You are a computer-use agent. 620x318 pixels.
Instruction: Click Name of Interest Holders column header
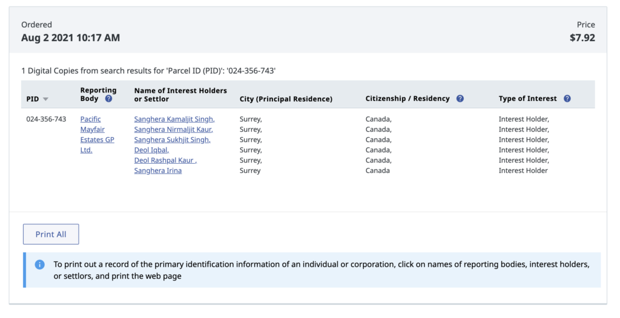point(180,95)
